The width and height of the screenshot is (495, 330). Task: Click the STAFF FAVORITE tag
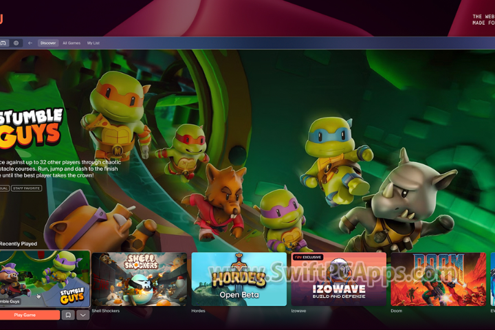click(27, 188)
